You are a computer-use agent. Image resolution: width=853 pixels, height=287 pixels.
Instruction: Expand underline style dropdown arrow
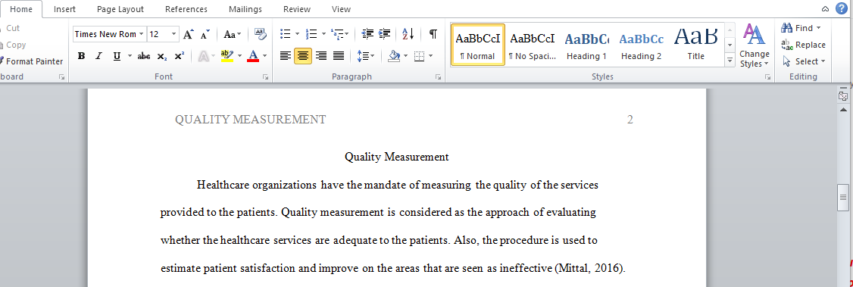[x=130, y=56]
